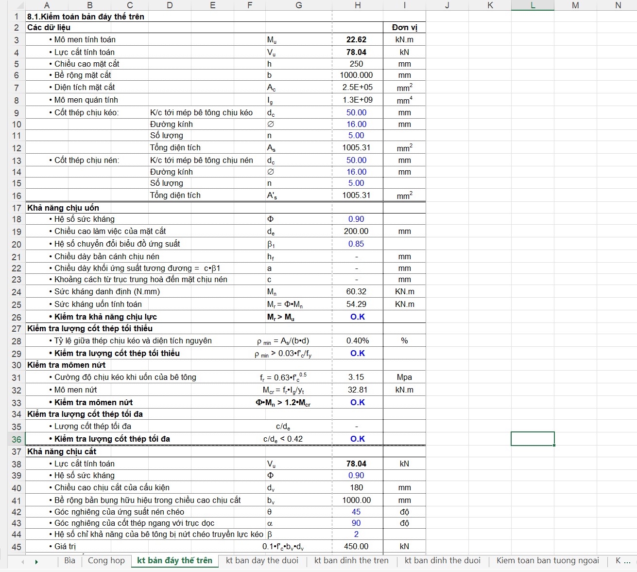Select row 17 header
The image size is (637, 572).
coord(17,208)
